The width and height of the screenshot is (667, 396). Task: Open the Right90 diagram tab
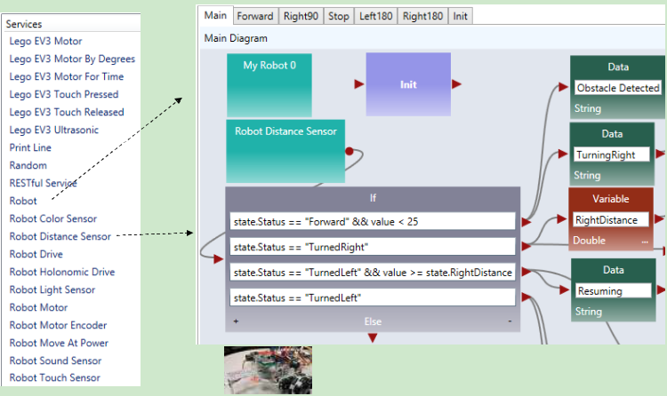[x=300, y=15]
